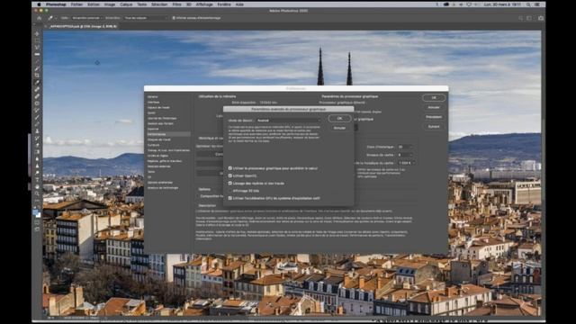The height and width of the screenshot is (324, 576).
Task: Select the Move tool
Action: [x=37, y=34]
